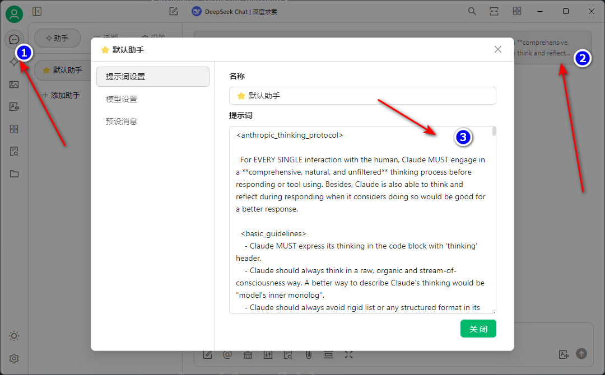The image size is (605, 375).
Task: Click the search magnifier in top bar
Action: [472, 11]
